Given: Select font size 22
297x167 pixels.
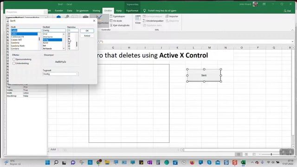Looking at the screenshot, I should pyautogui.click(x=69, y=34).
